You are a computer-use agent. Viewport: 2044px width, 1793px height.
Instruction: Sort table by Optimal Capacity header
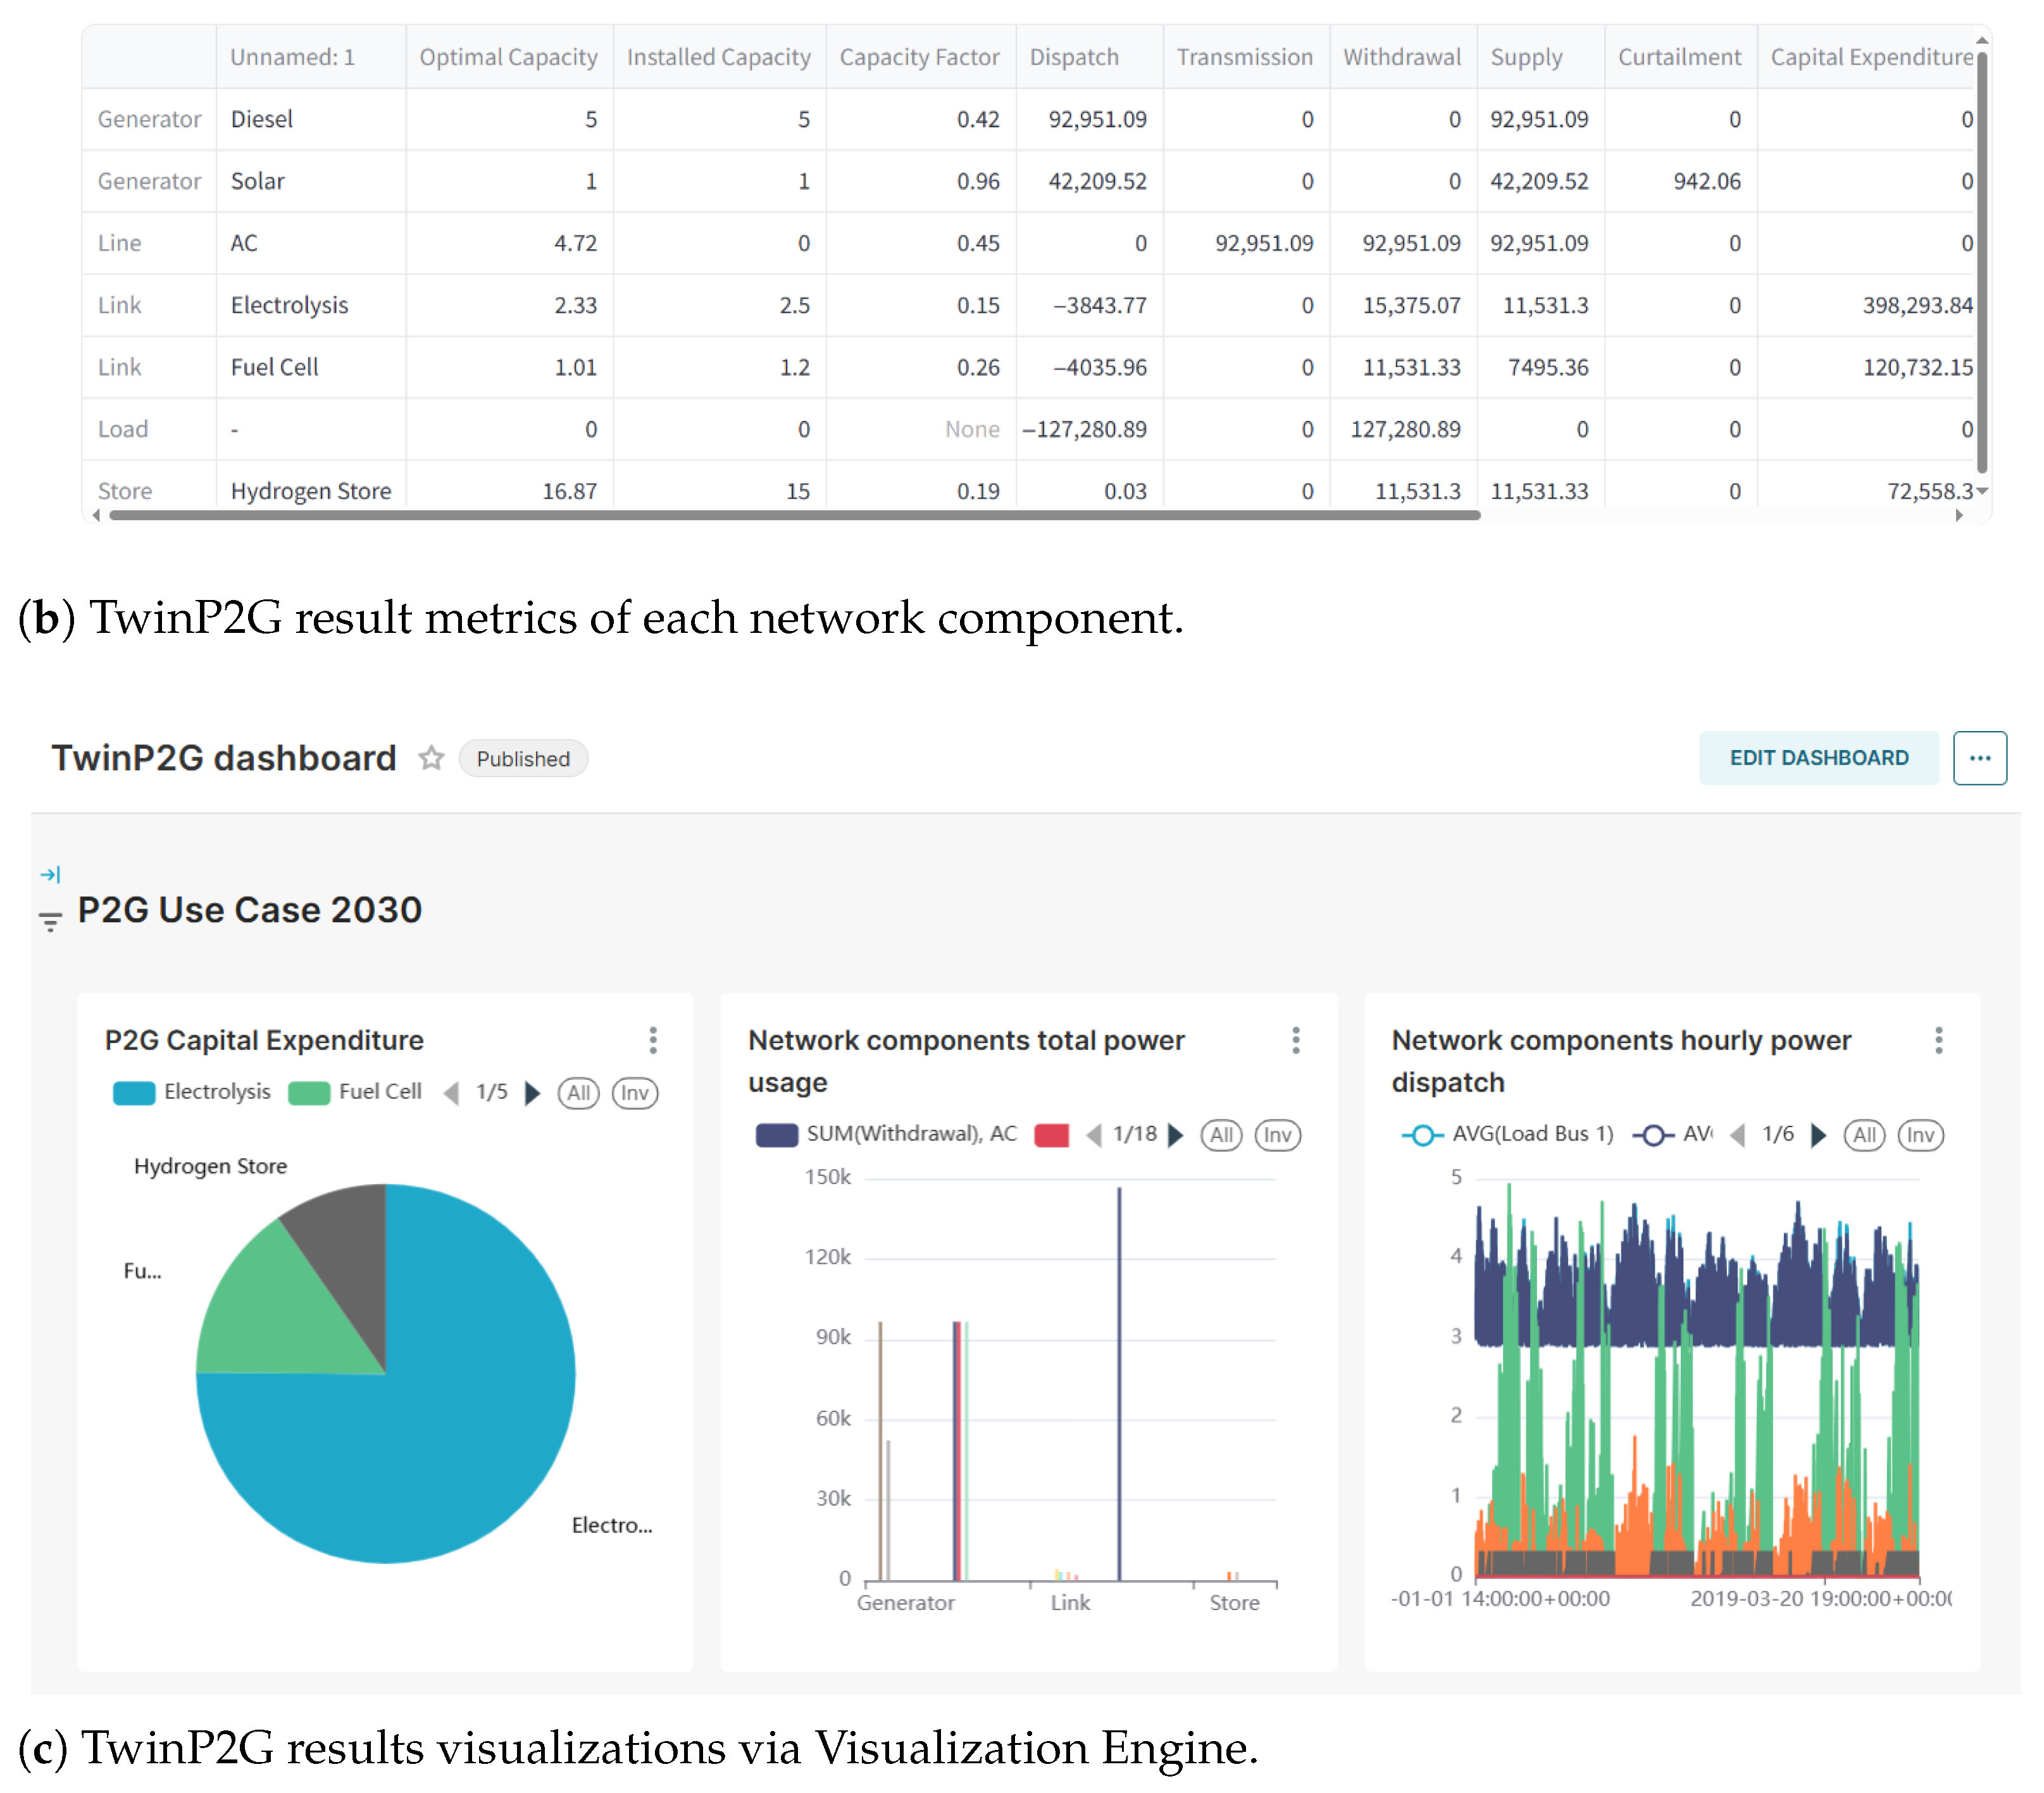click(508, 57)
